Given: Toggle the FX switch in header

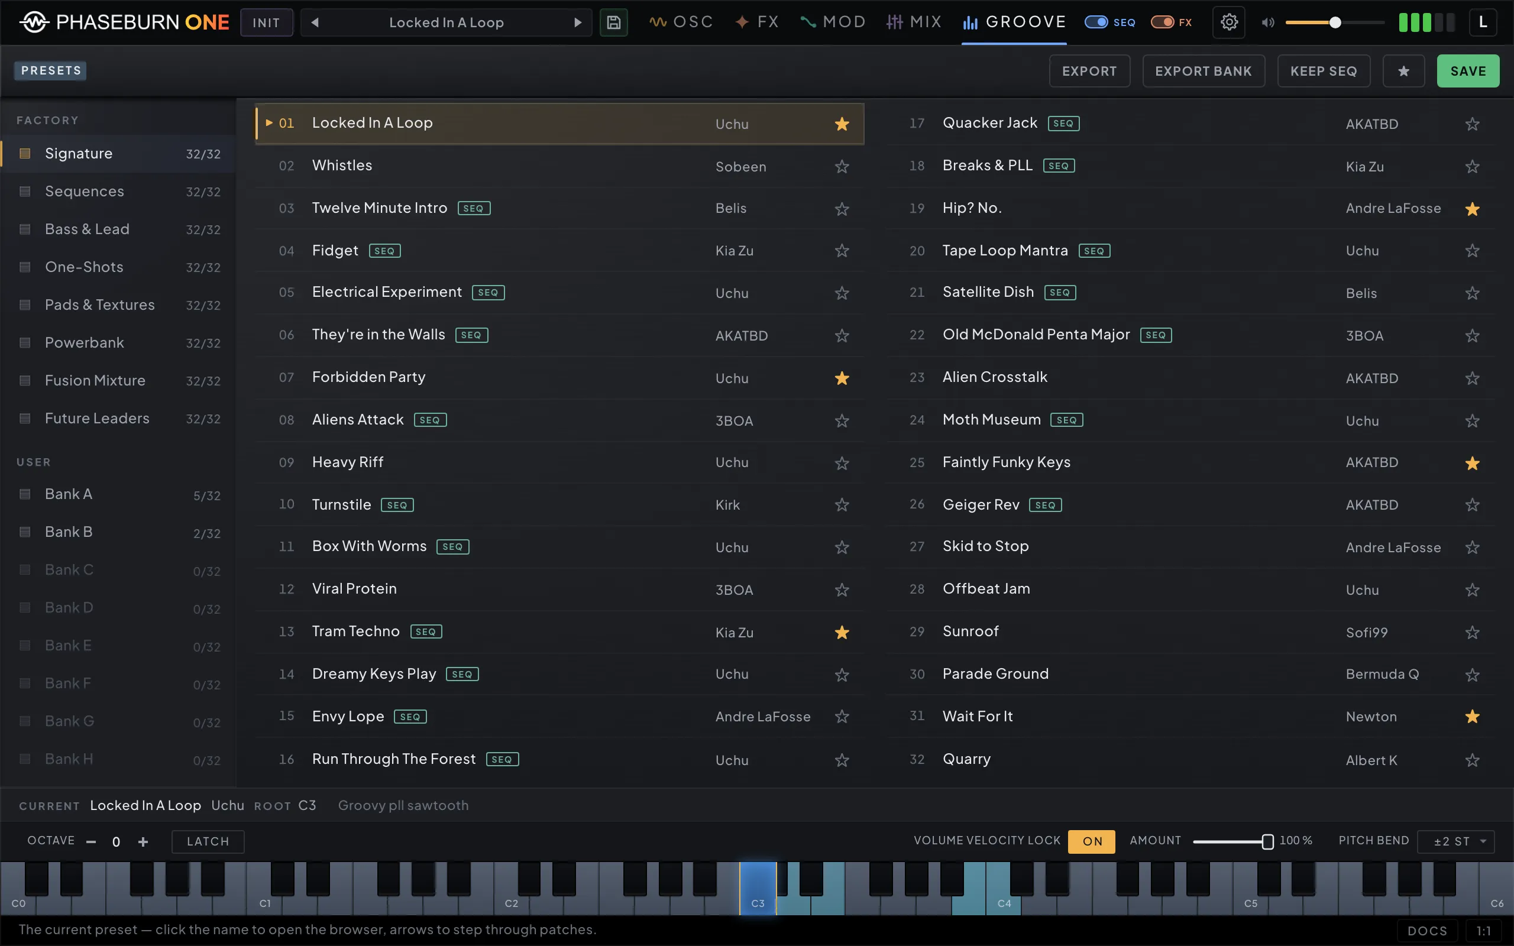Looking at the screenshot, I should tap(1162, 22).
